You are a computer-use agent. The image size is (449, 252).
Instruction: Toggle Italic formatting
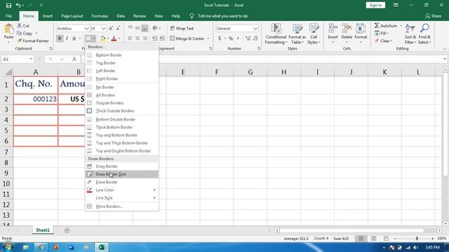(x=67, y=38)
